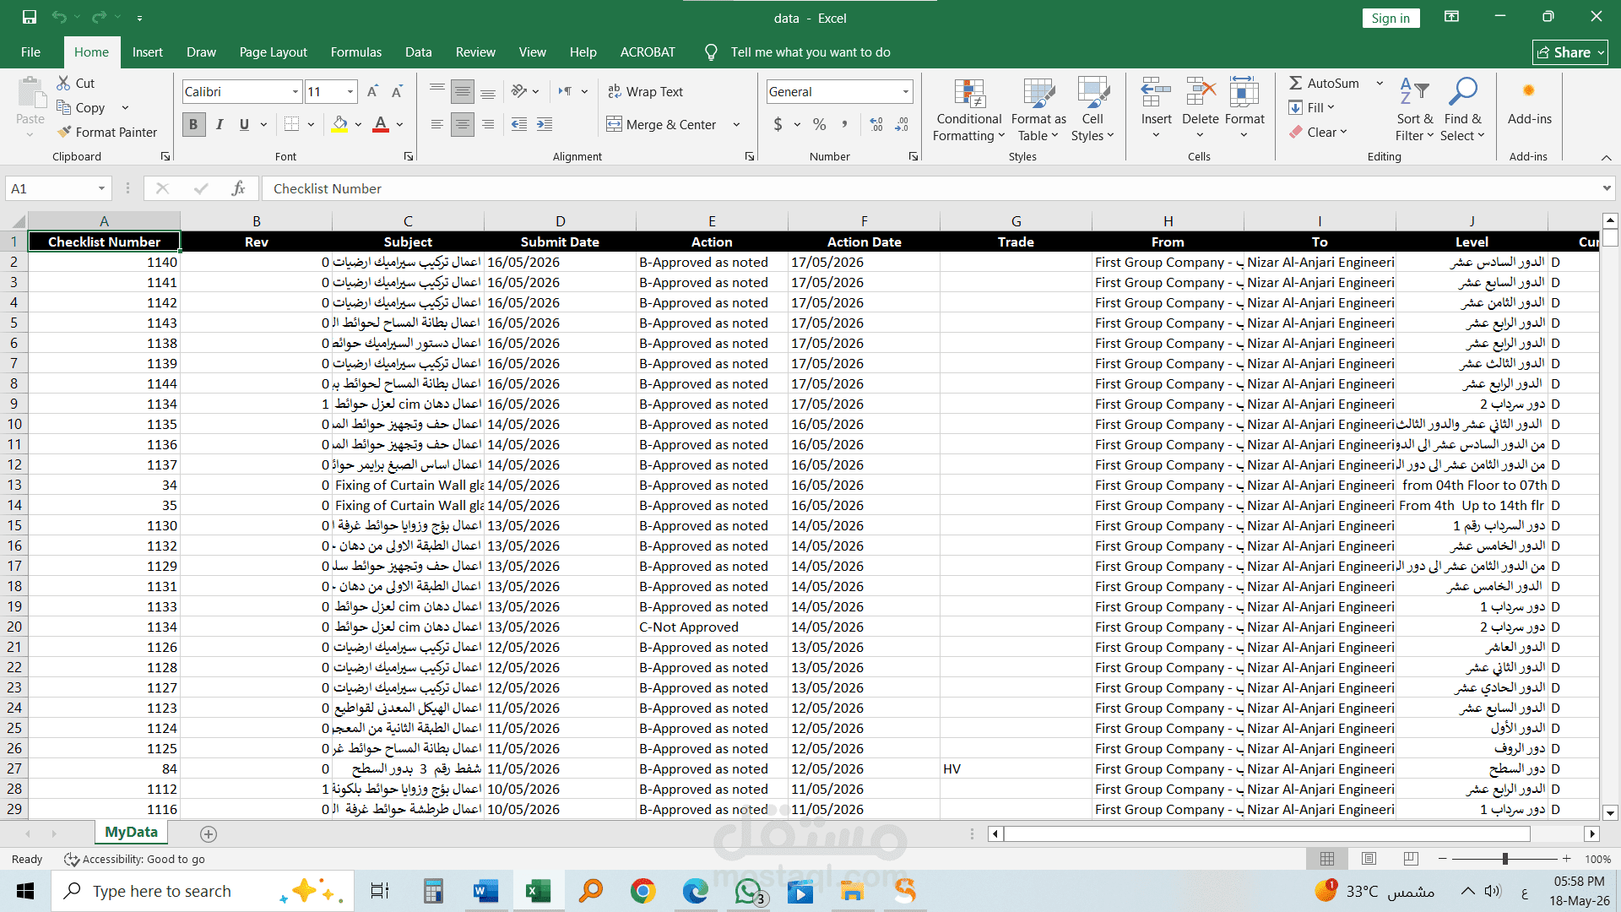The width and height of the screenshot is (1621, 912).
Task: Open the font size dropdown
Action: [x=350, y=91]
